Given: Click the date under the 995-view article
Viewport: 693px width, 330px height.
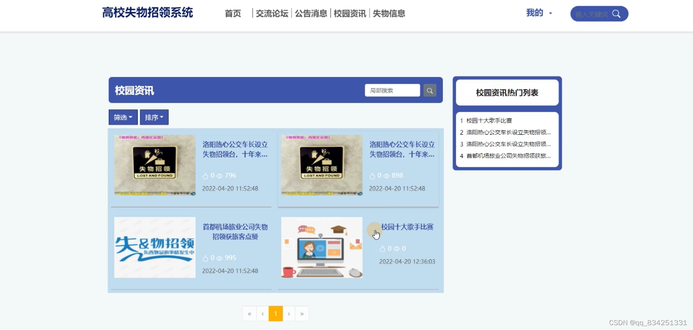Looking at the screenshot, I should (x=230, y=271).
